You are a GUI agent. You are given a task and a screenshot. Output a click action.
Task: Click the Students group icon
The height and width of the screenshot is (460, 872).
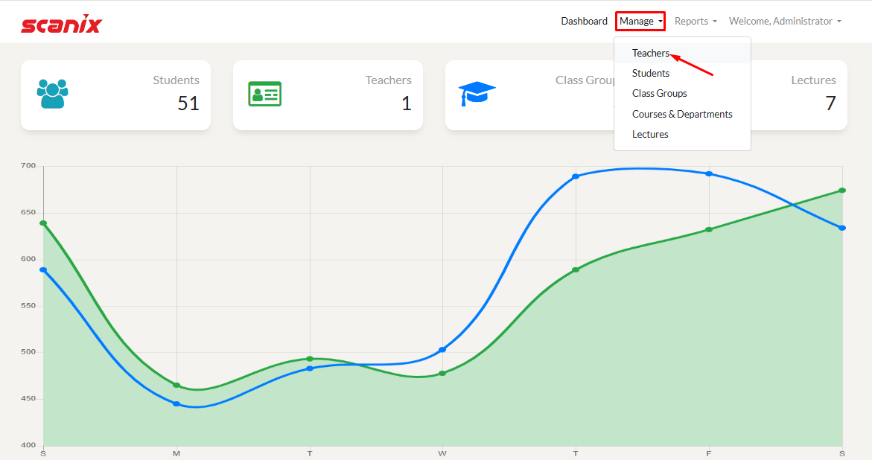(52, 94)
